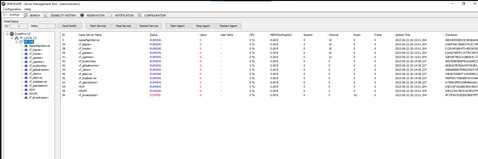Click the Restart Agent button
Screen dimensions: 478x159
[x=229, y=26]
